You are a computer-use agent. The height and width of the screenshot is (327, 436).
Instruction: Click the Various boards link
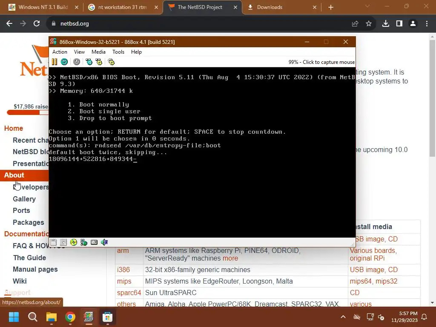coord(373,250)
